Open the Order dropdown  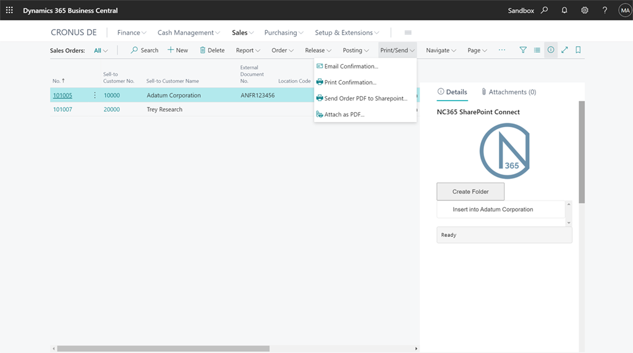click(282, 50)
